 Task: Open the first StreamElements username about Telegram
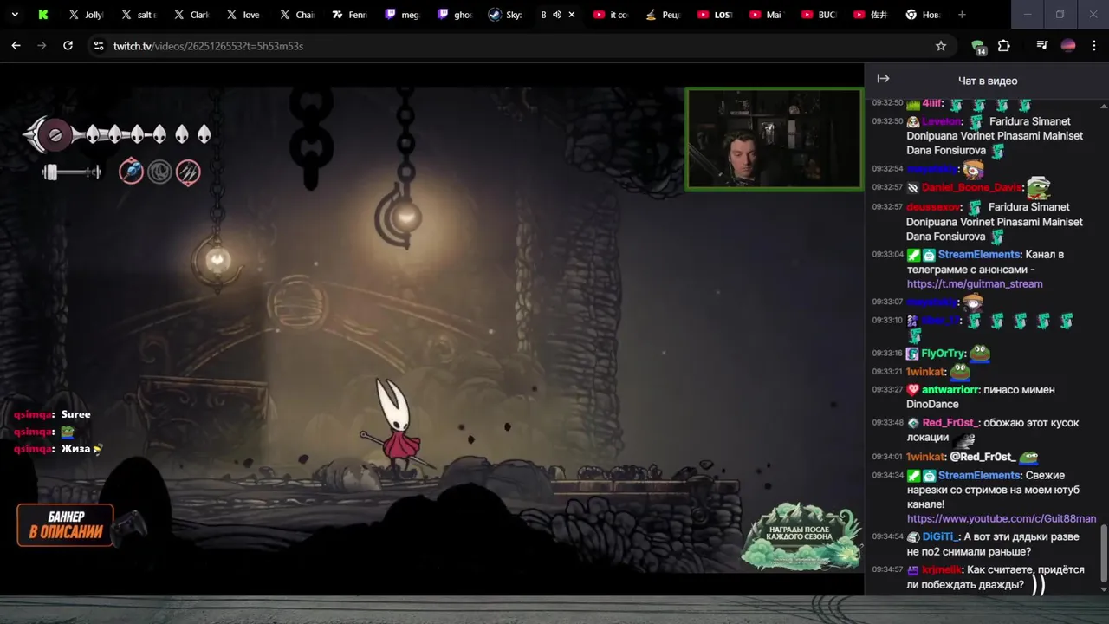coord(978,254)
